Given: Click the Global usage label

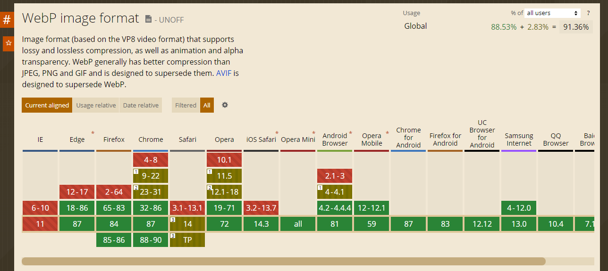Looking at the screenshot, I should 415,26.
